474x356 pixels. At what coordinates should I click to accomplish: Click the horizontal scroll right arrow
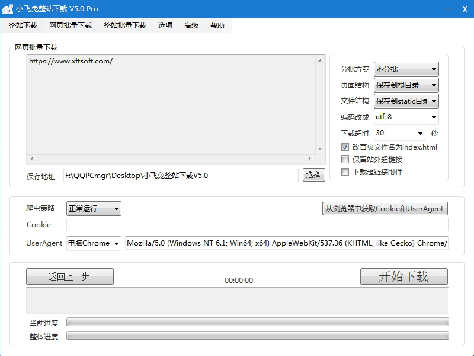[x=309, y=159]
